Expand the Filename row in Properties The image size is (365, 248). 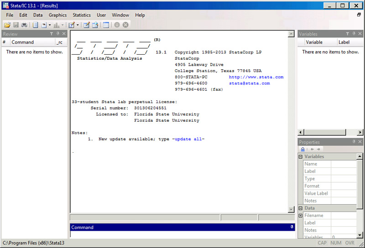pos(301,216)
